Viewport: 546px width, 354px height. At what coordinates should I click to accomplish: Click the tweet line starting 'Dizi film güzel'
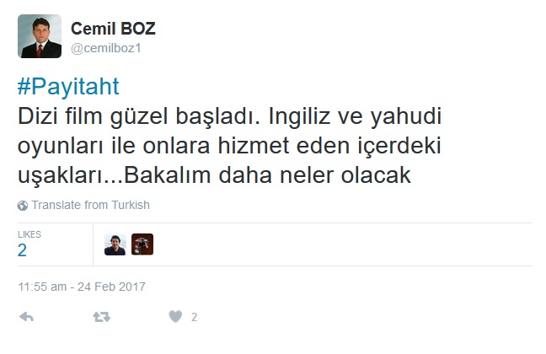click(x=229, y=116)
